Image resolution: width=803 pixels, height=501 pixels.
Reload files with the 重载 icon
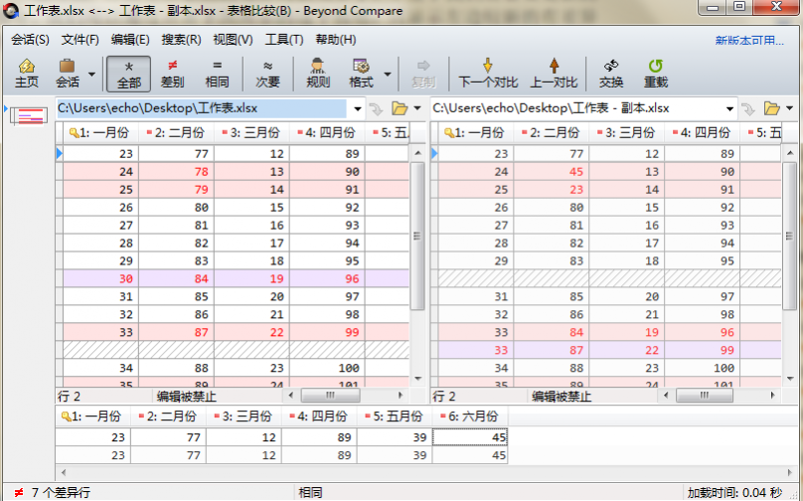656,74
